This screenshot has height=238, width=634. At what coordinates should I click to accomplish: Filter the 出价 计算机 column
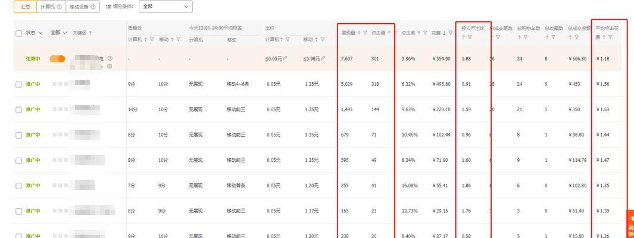point(288,40)
